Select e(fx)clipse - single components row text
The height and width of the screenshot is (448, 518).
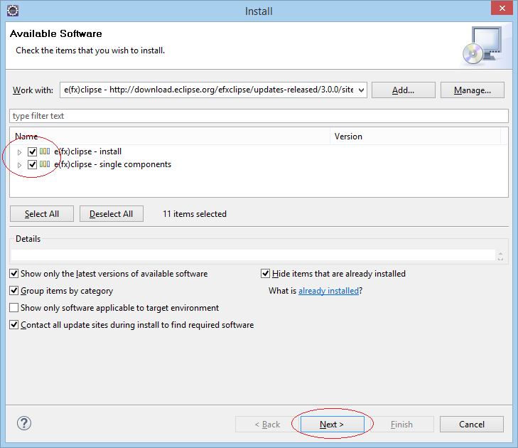click(113, 164)
